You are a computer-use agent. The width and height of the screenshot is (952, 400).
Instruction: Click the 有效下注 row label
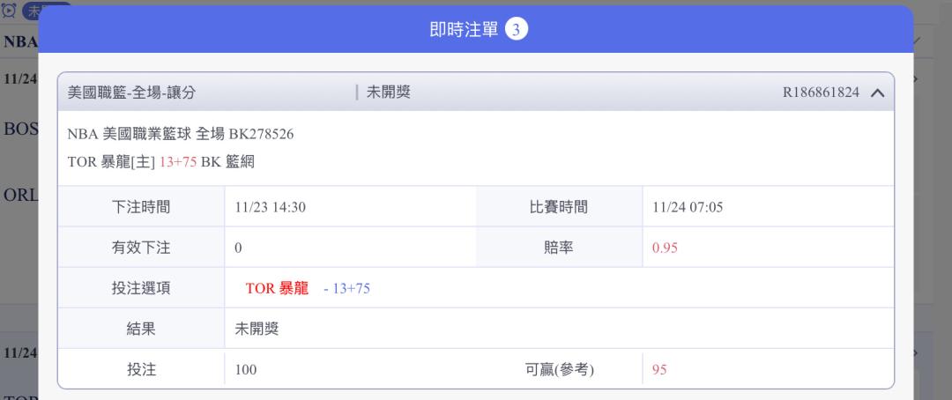tap(141, 248)
